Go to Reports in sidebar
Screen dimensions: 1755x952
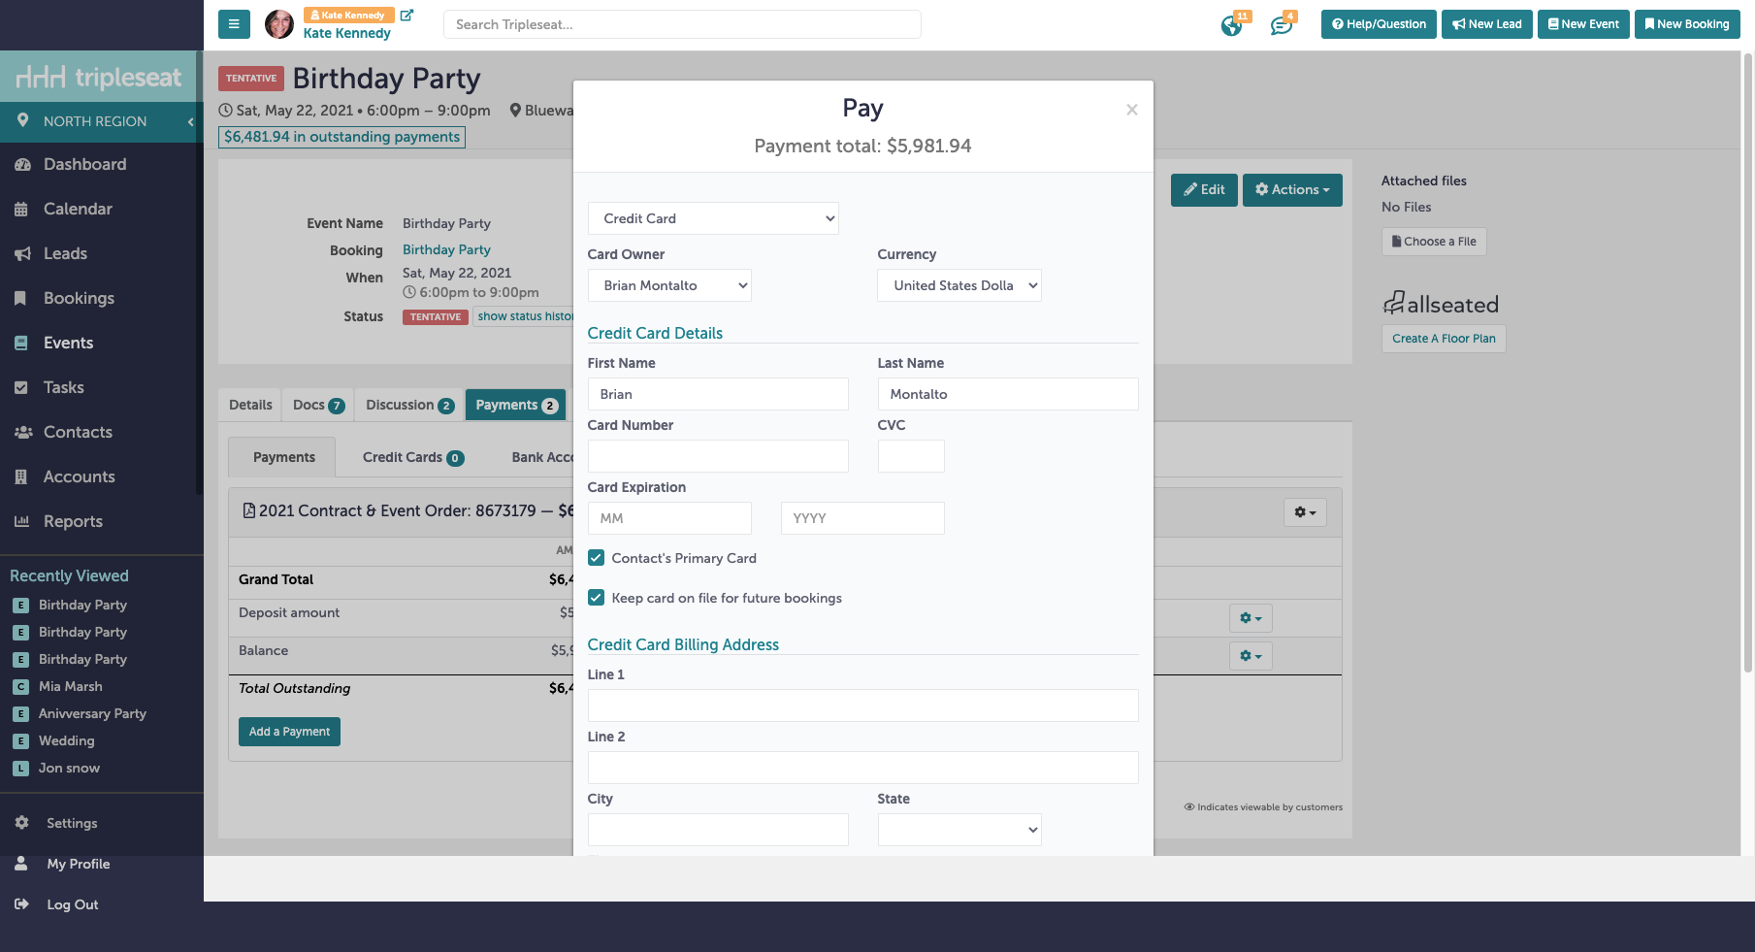click(x=73, y=521)
